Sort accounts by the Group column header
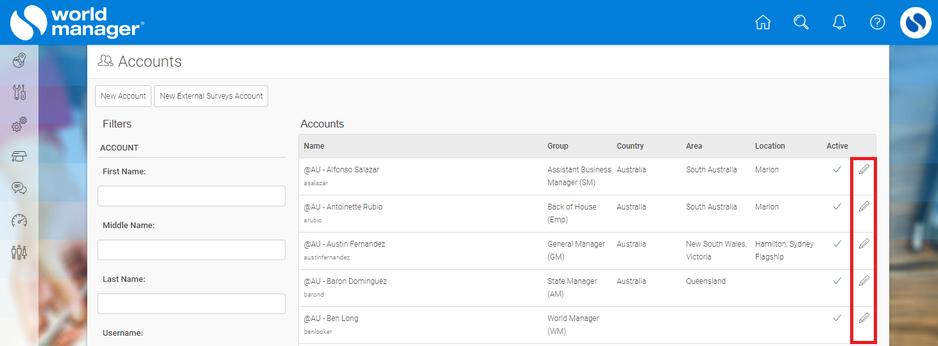The width and height of the screenshot is (938, 346). (558, 146)
